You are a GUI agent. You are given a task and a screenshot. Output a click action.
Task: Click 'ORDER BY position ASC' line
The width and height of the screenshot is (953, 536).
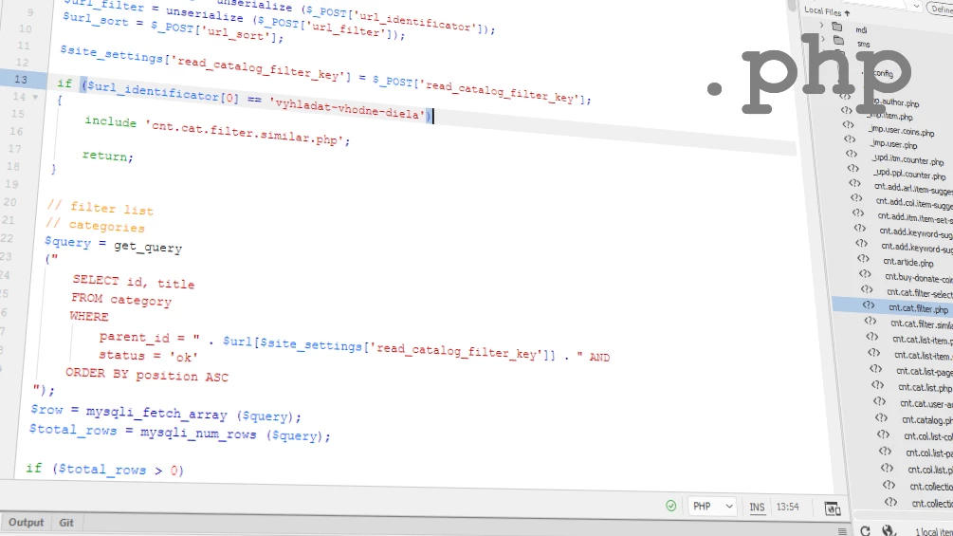click(x=147, y=375)
